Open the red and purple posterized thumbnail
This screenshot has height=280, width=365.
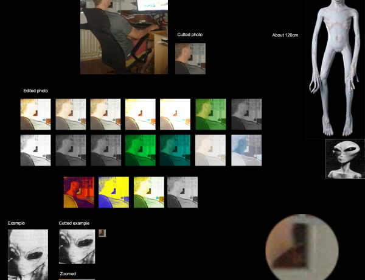point(79,192)
